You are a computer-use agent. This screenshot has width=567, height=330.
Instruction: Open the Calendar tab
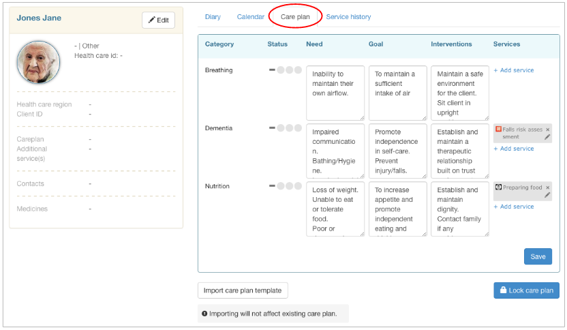click(251, 17)
